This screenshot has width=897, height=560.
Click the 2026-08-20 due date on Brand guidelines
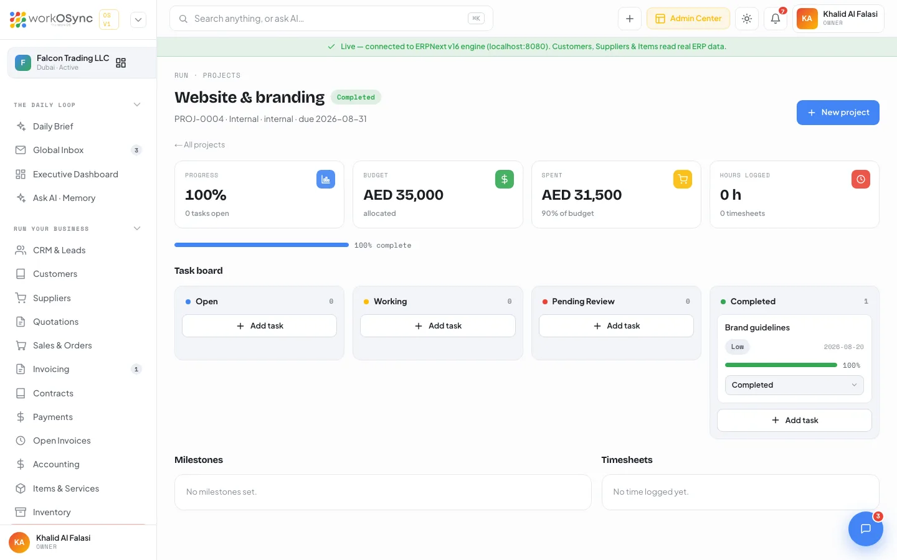(843, 347)
